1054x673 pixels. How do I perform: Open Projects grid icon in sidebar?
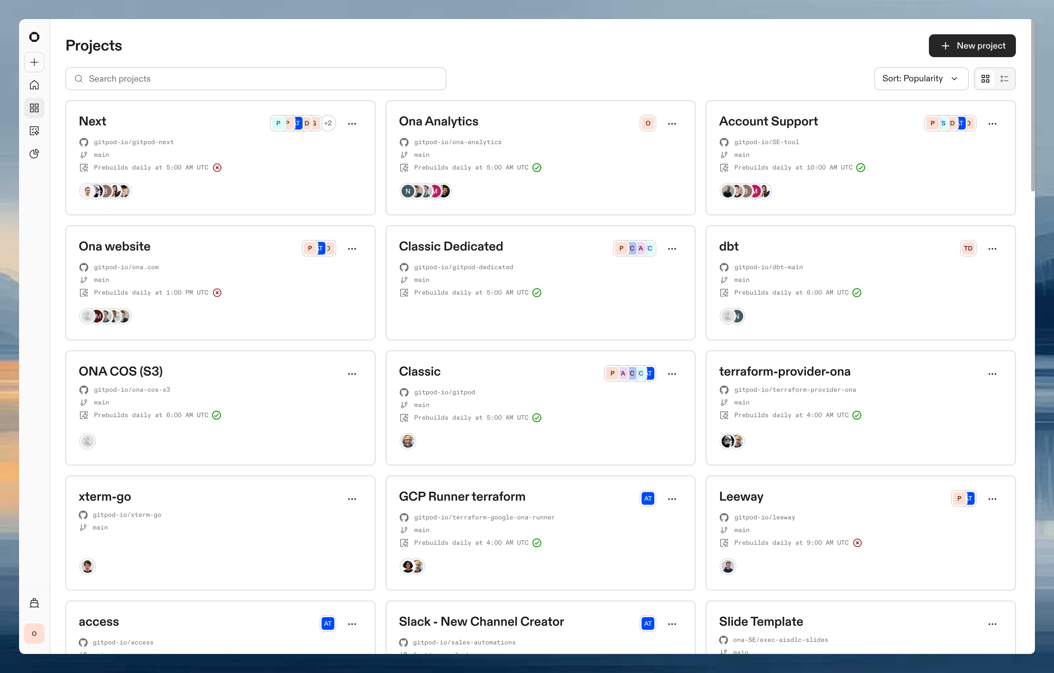coord(34,108)
